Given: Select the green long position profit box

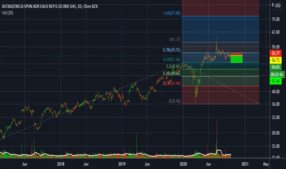Looking at the screenshot, I should tap(237, 59).
